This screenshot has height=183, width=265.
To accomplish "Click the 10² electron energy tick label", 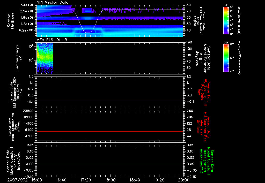I will (x=31, y=46).
